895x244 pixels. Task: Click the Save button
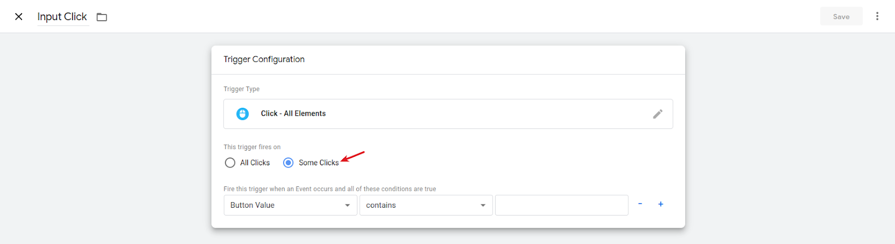pos(841,16)
